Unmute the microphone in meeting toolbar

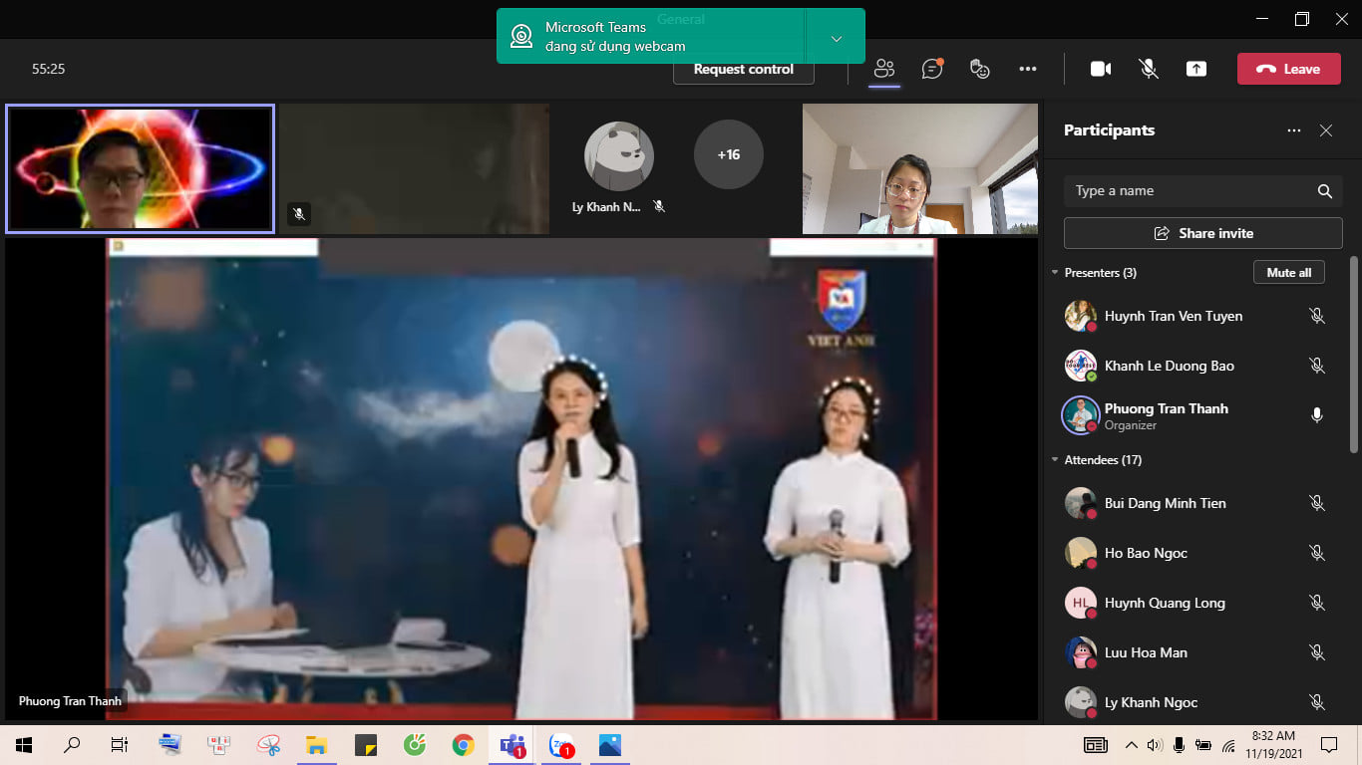click(1149, 69)
